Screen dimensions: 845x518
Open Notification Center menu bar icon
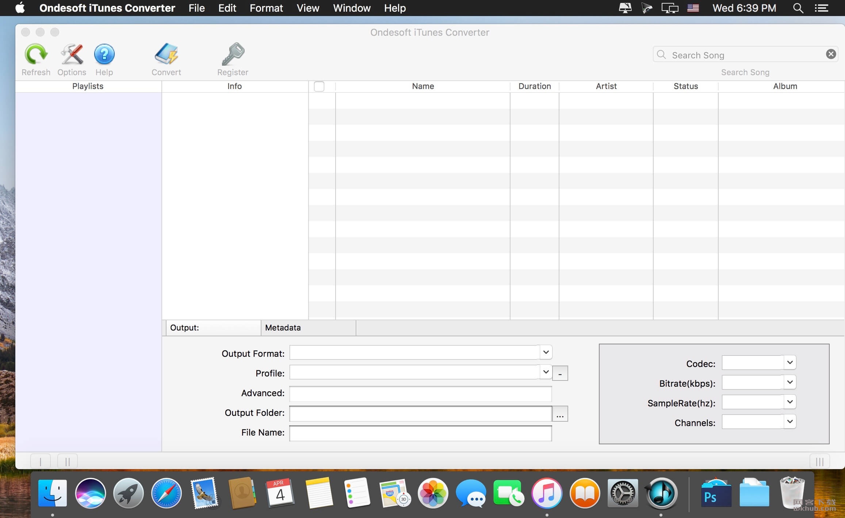pos(821,8)
